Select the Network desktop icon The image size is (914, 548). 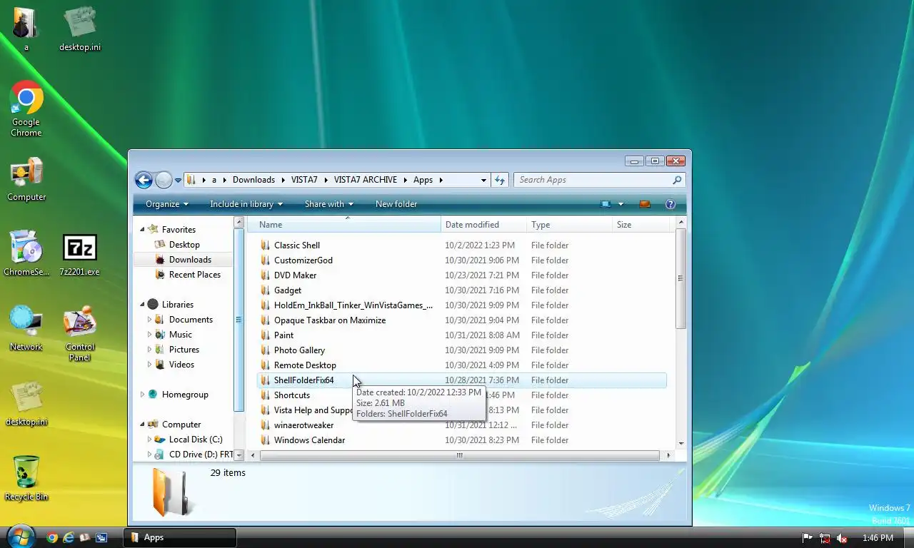pyautogui.click(x=26, y=329)
